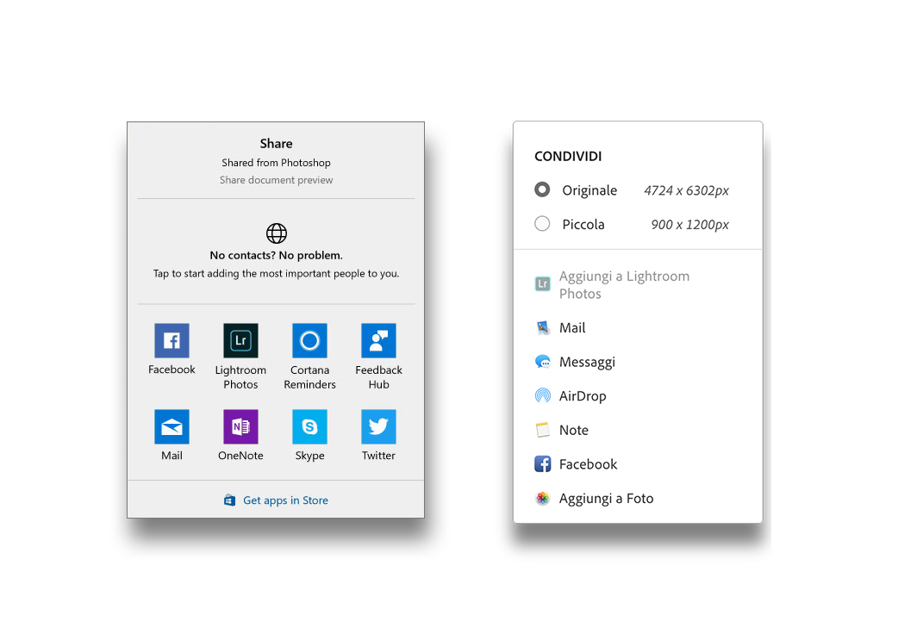898x640 pixels.
Task: Click the Foto flower icon
Action: point(543,498)
